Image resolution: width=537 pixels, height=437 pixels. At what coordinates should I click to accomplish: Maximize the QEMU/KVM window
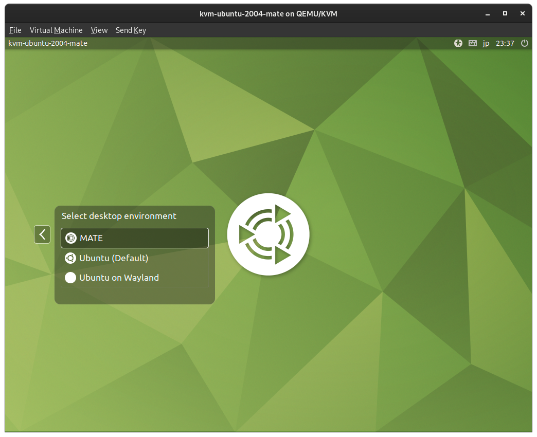pos(505,13)
